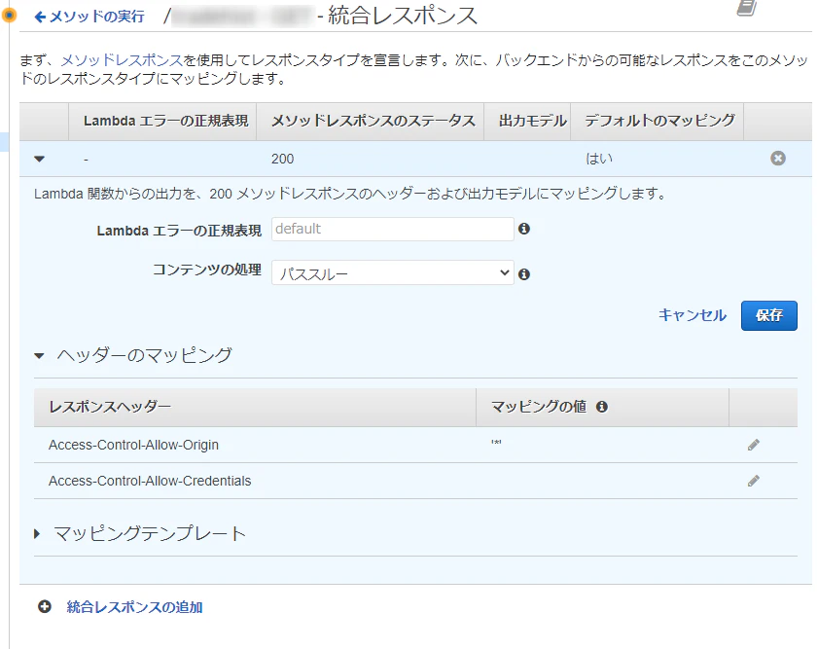Screen dimensions: 818x649
Task: Open the メソッドレスポンス link
Action: 122,60
